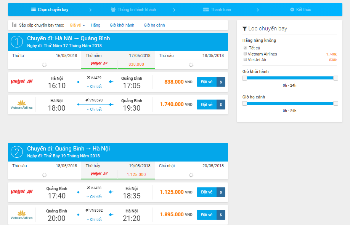
Task: Click the loading spinner under return 18/05/2018
Action: pos(45,175)
